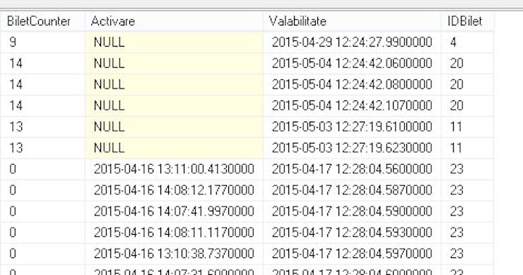
Task: Select NULL Activare cell in the 12:24:42.0800000 row
Action: point(174,84)
